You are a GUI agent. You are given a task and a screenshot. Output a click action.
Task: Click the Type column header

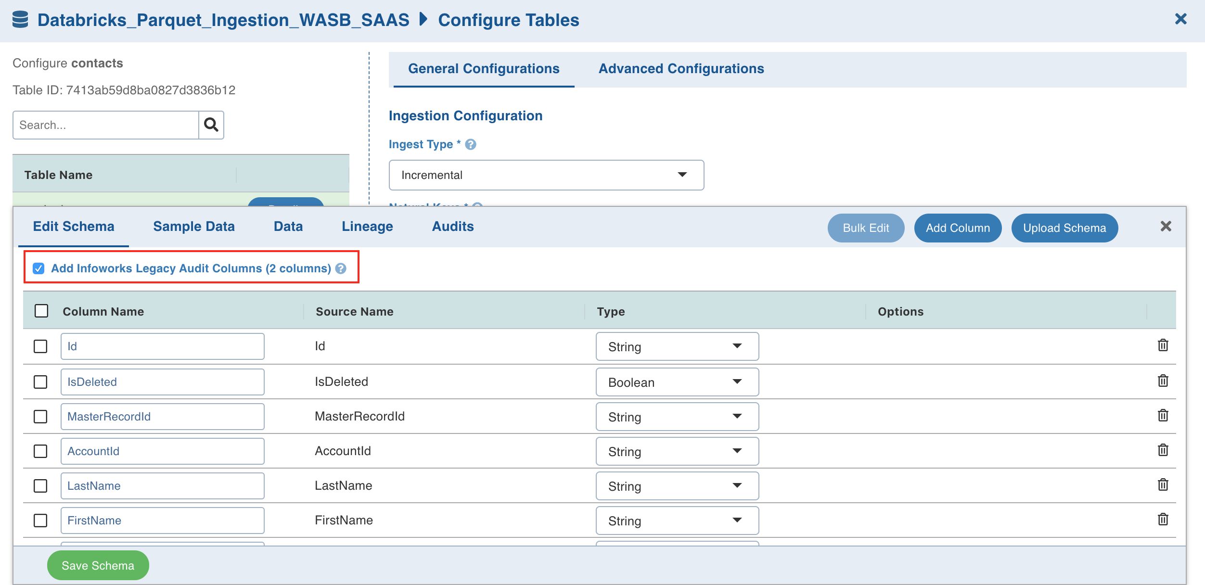pos(611,312)
